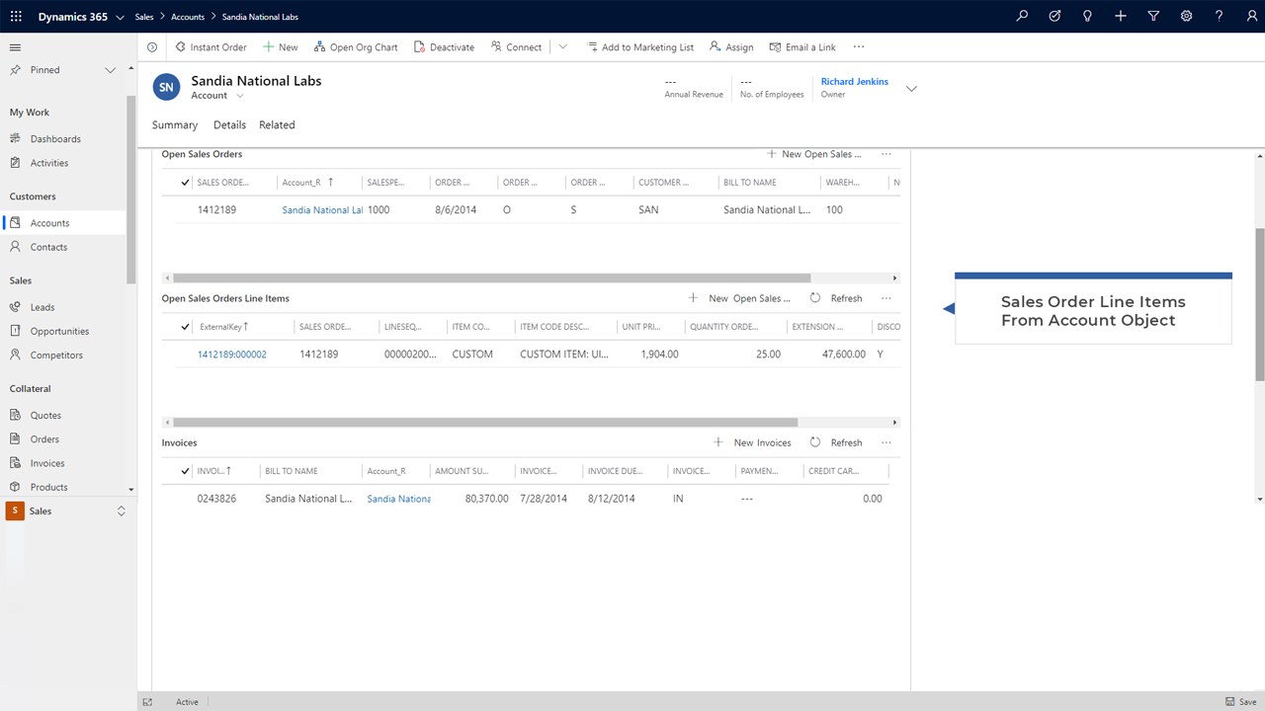Viewport: 1265px width, 711px height.
Task: Open Sandia National Labs link in sales order row
Action: point(322,210)
